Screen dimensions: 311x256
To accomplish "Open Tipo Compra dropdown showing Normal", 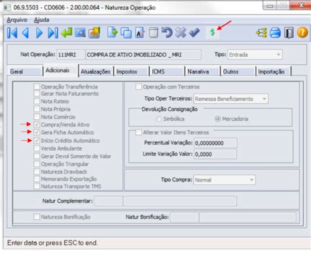I will pyautogui.click(x=224, y=180).
